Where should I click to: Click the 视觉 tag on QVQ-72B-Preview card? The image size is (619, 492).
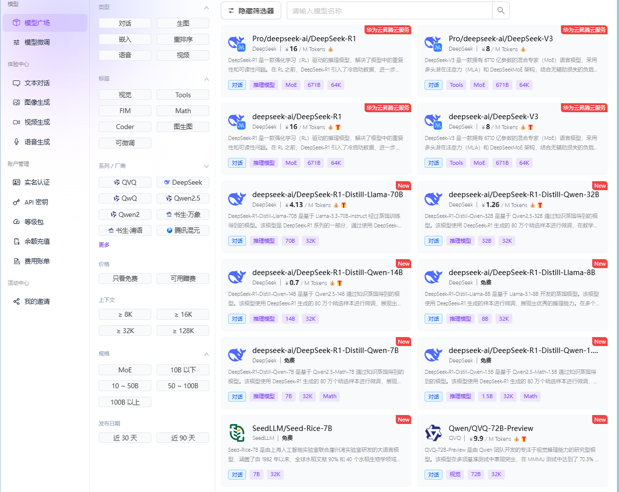coord(455,474)
